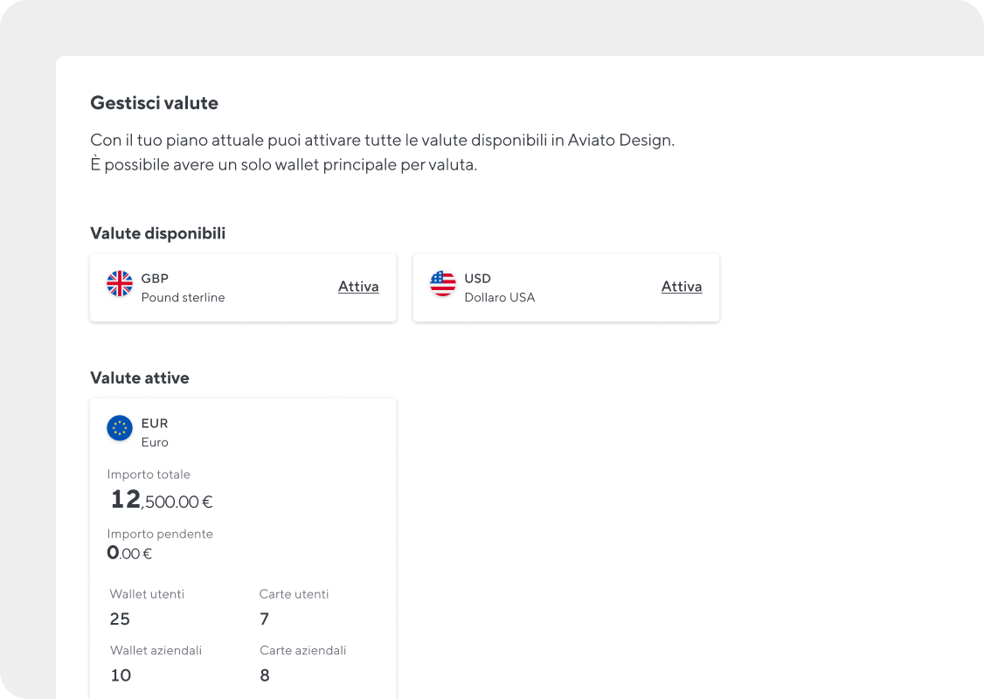Viewport: 984px width, 699px height.
Task: Click the EUR currency code label
Action: click(x=155, y=424)
